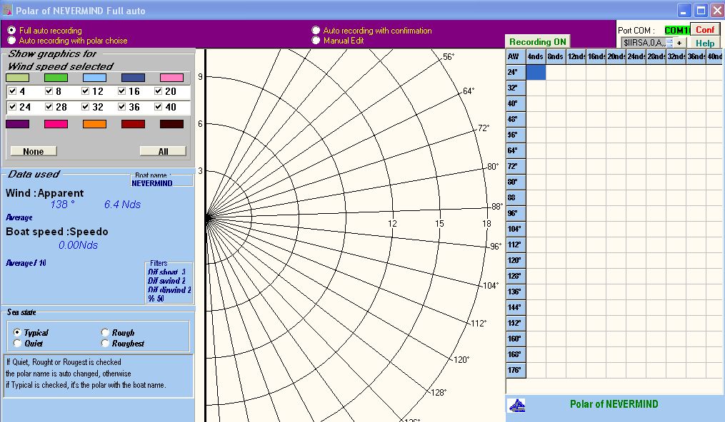The image size is (725, 422).
Task: Toggle the 40 wind speed checkbox
Action: coord(158,106)
